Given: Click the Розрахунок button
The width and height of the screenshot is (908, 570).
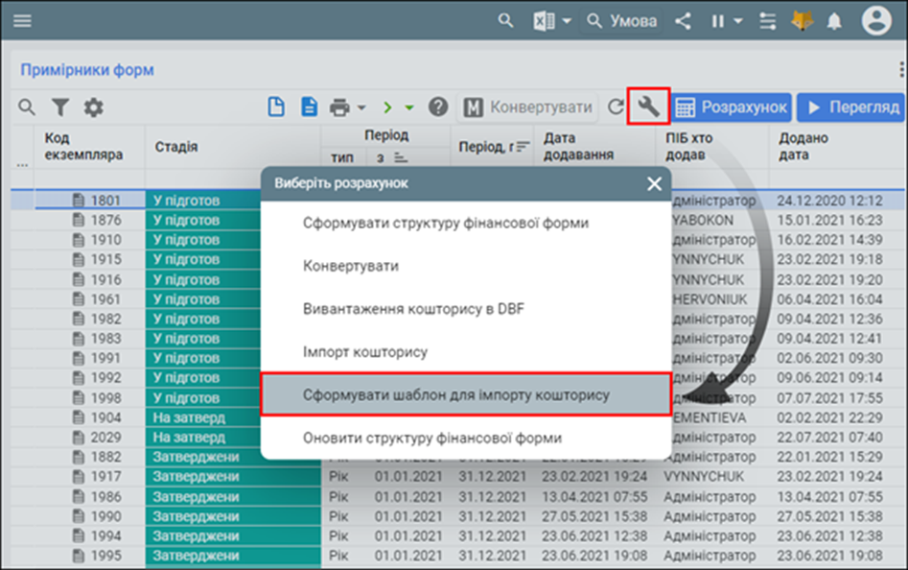Looking at the screenshot, I should (x=731, y=107).
